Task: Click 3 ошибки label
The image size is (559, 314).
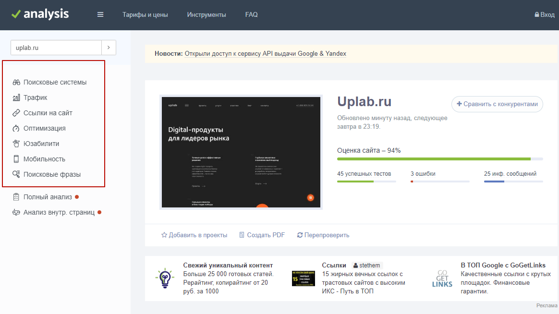Action: tap(423, 174)
